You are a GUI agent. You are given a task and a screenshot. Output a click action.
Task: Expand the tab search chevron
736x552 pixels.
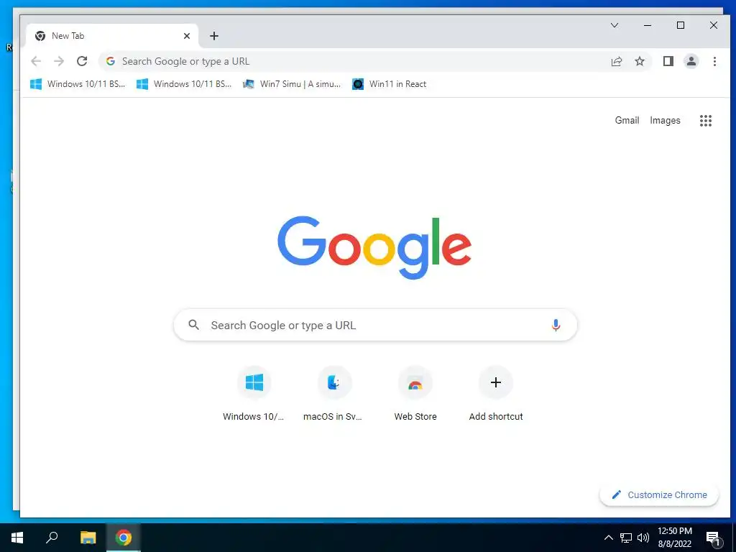click(615, 25)
